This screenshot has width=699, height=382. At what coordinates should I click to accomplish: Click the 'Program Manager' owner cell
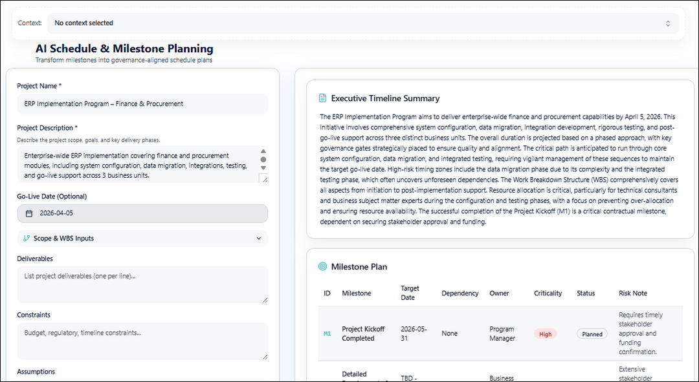(502, 334)
